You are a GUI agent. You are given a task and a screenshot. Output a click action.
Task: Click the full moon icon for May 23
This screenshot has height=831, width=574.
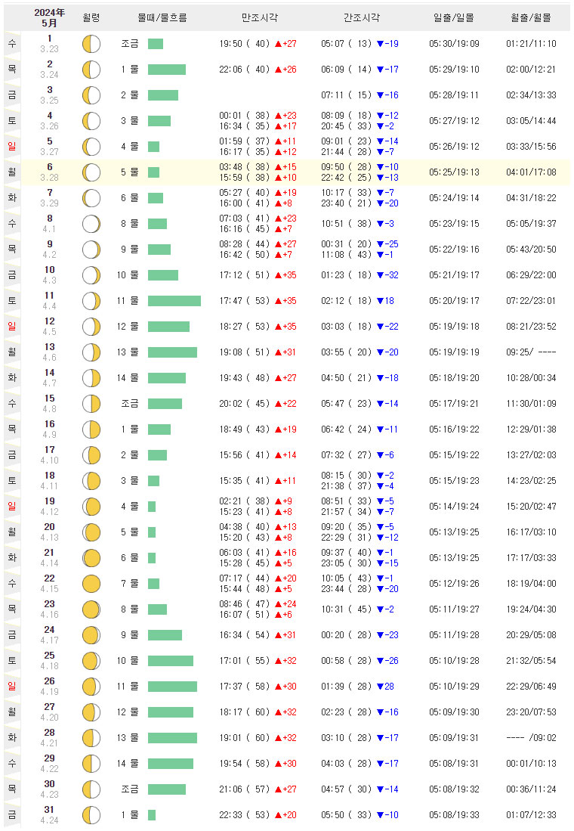pos(91,609)
